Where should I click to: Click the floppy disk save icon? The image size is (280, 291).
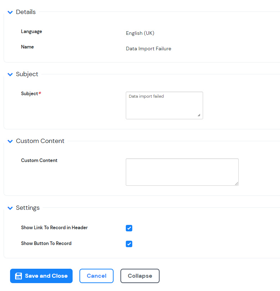coord(19,276)
